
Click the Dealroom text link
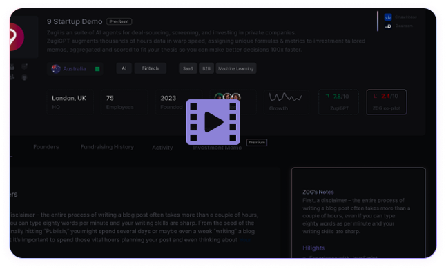pos(404,26)
